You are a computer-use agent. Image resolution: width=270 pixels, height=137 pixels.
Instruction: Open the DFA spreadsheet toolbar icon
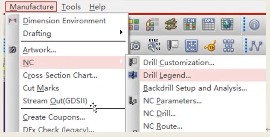208,24
